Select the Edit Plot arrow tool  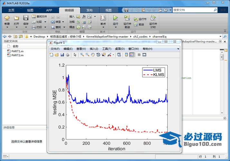point(75,55)
